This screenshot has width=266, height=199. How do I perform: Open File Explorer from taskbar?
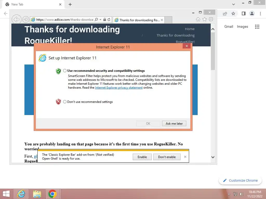pos(37,194)
